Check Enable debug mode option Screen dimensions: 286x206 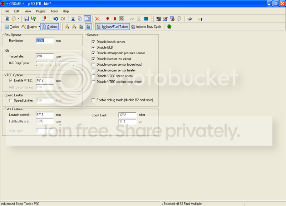tap(94, 100)
